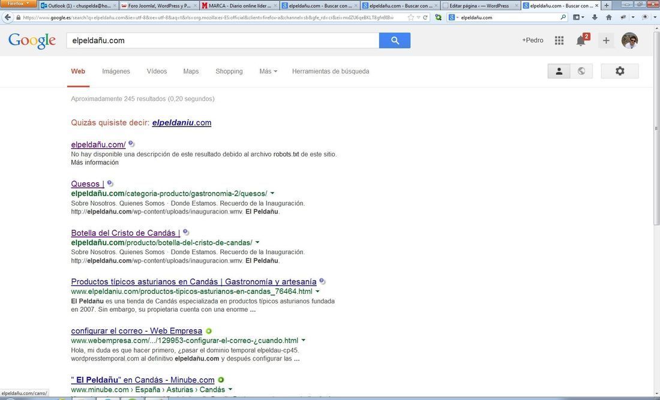Switch to global results globe toggle
Image resolution: width=660 pixels, height=400 pixels.
[x=581, y=71]
